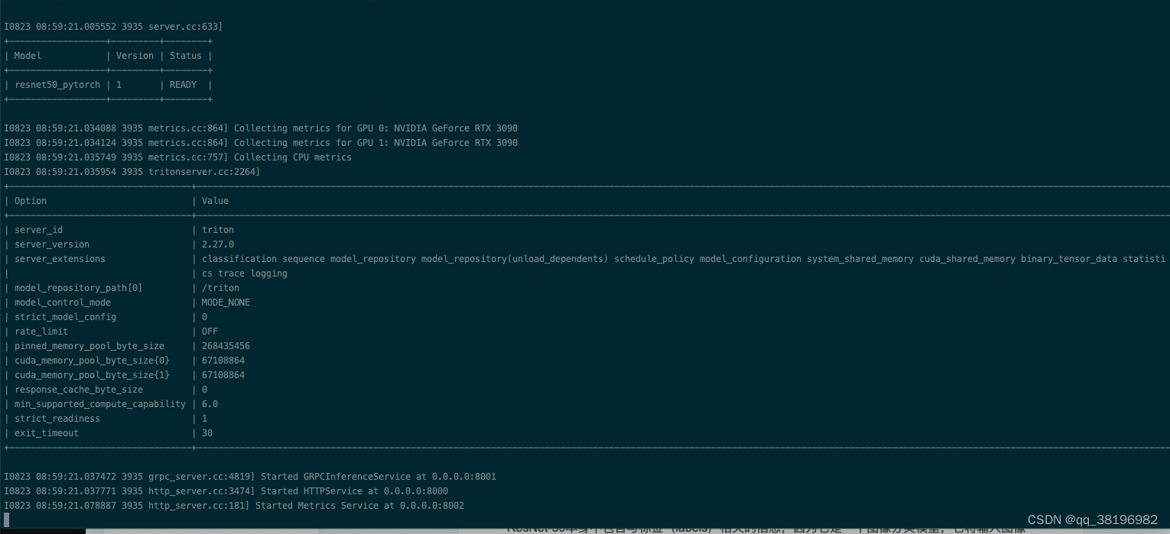
Task: Select the Metrics Service 8002 log line
Action: (x=233, y=506)
